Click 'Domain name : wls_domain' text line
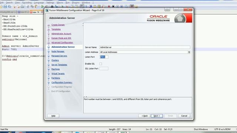This screenshot has height=133, width=237. pos(20,36)
